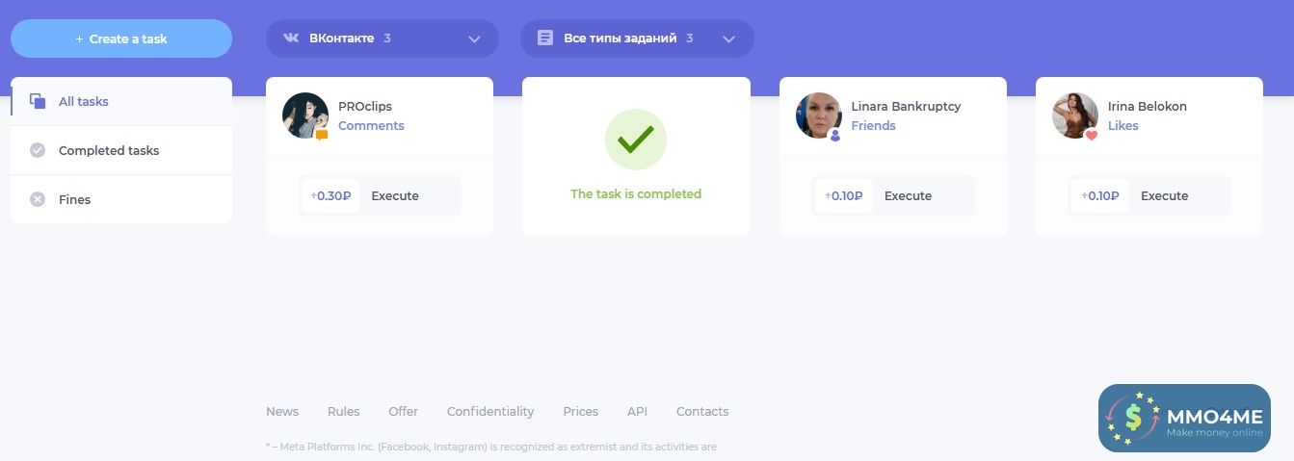The width and height of the screenshot is (1294, 461).
Task: Click the Fines cross icon
Action: (x=38, y=199)
